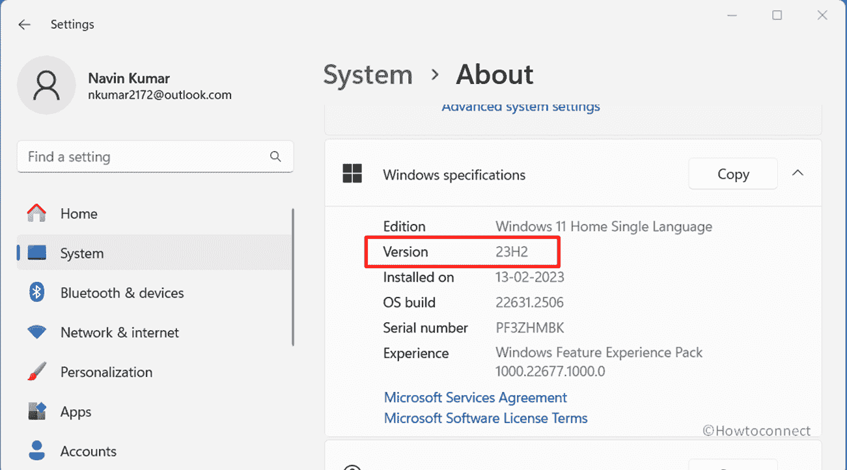The height and width of the screenshot is (470, 847).
Task: Click the Edition label
Action: [x=404, y=227]
